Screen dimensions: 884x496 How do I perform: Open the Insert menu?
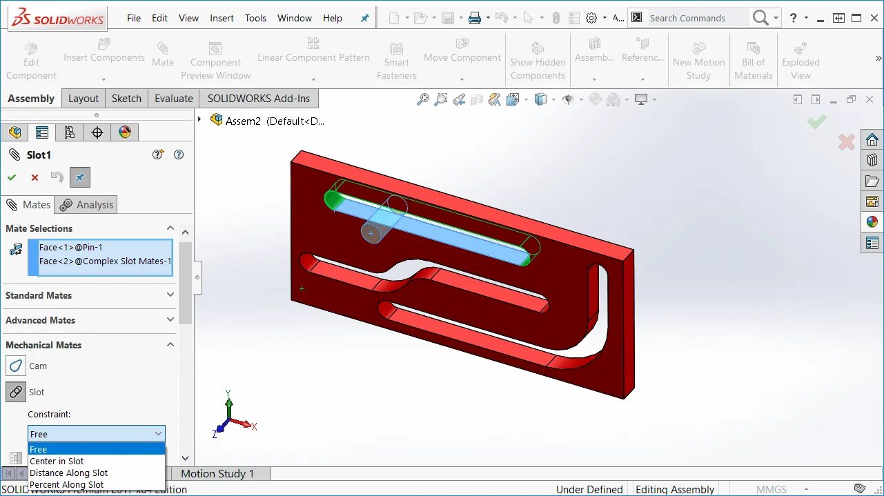[222, 18]
